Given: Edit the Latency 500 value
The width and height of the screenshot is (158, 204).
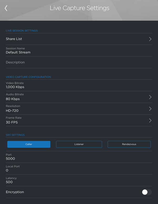Looking at the screenshot, I should click(x=74, y=180).
